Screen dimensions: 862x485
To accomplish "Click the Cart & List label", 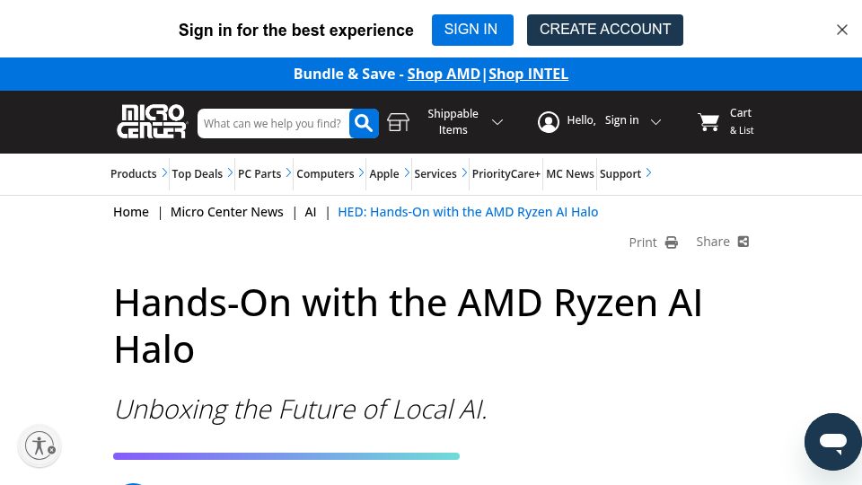I will (741, 121).
